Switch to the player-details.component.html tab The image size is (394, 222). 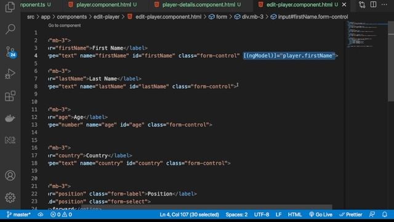point(199,4)
